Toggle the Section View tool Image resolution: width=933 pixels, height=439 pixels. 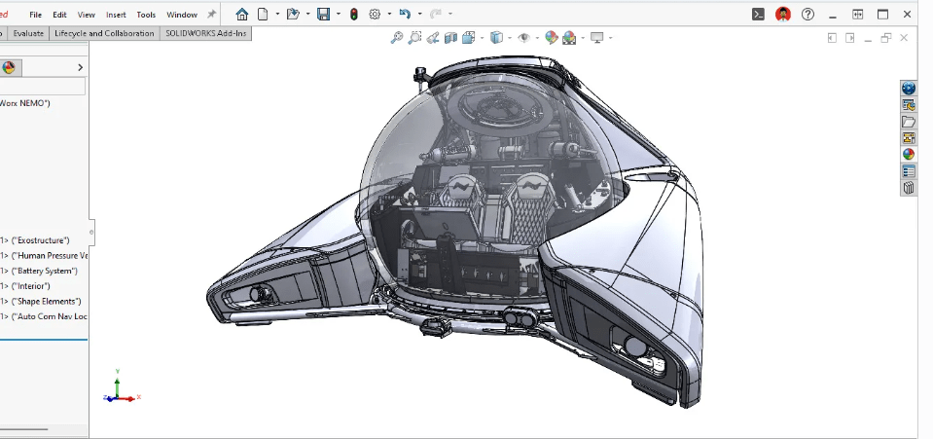tap(450, 38)
